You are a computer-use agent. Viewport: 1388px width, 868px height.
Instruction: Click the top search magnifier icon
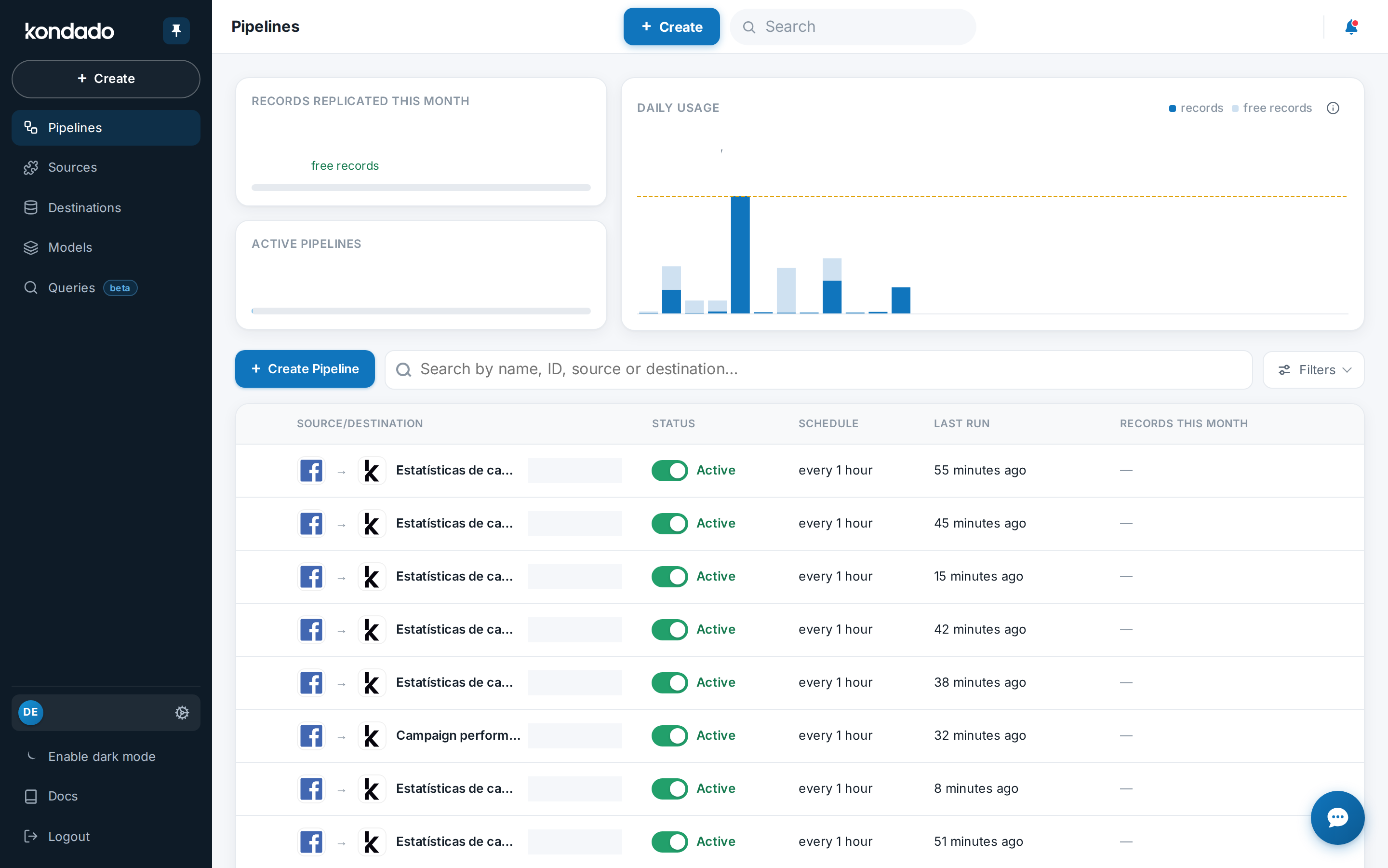click(x=748, y=27)
